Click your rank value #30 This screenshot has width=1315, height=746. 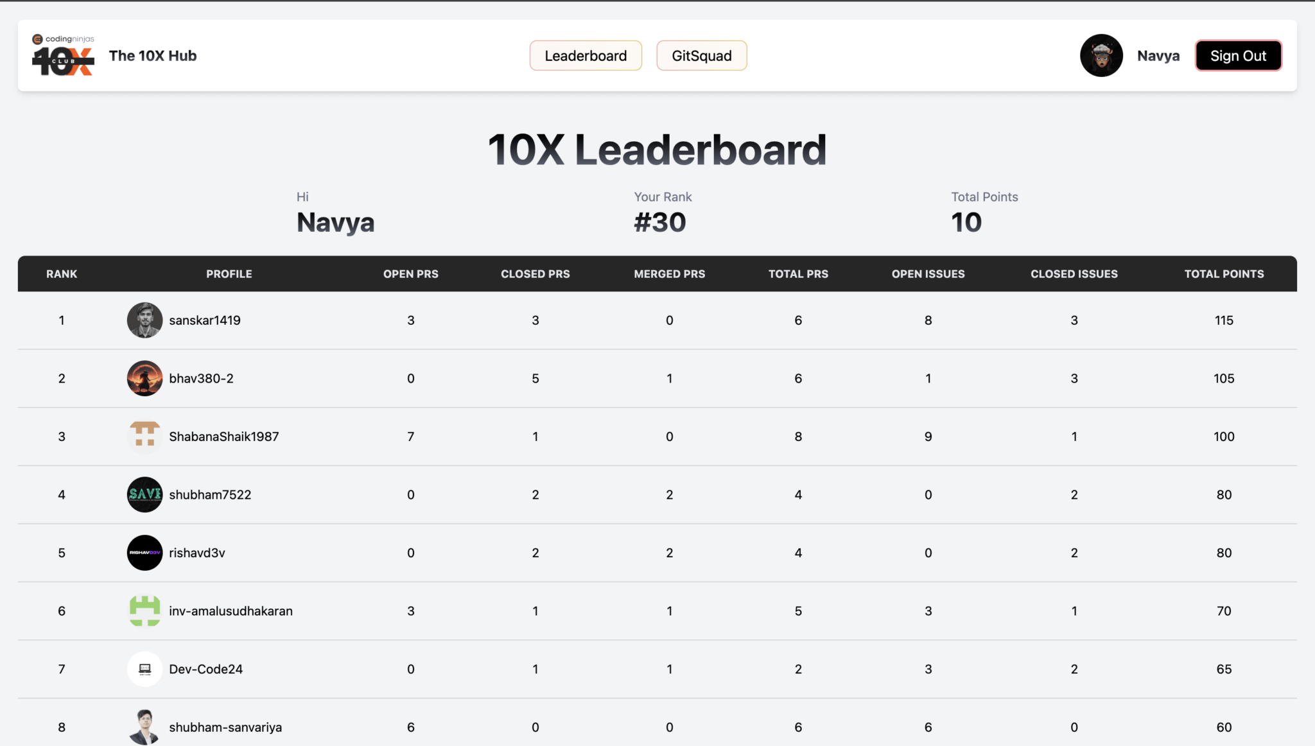pyautogui.click(x=659, y=221)
